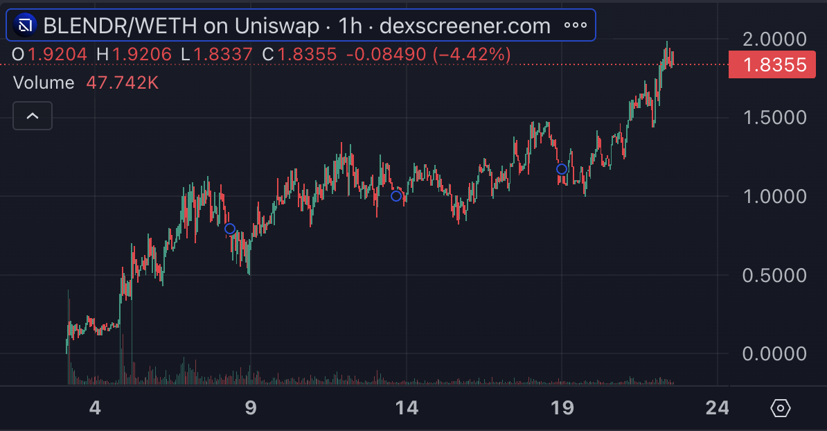Click the closing price value C 1.8355
Screen dimensions: 827x431
299,54
